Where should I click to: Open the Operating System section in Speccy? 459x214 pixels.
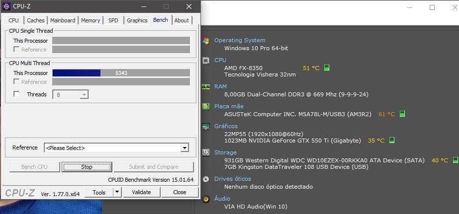point(240,40)
